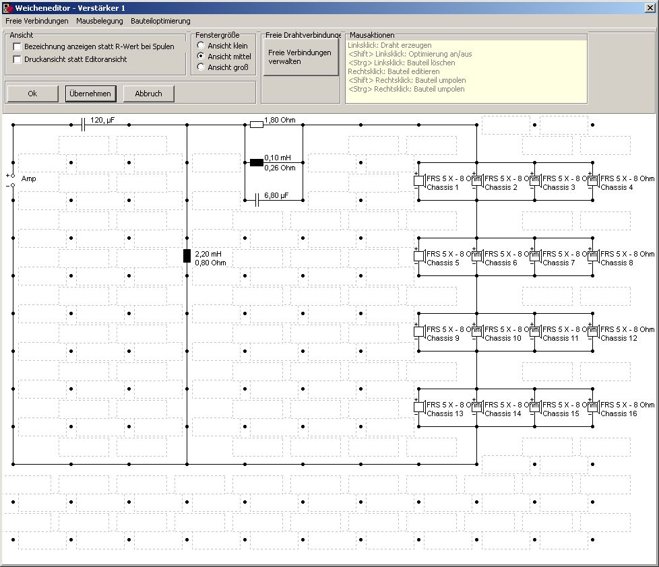Click Linksklick: Draht erzeugen hint text

pyautogui.click(x=389, y=45)
